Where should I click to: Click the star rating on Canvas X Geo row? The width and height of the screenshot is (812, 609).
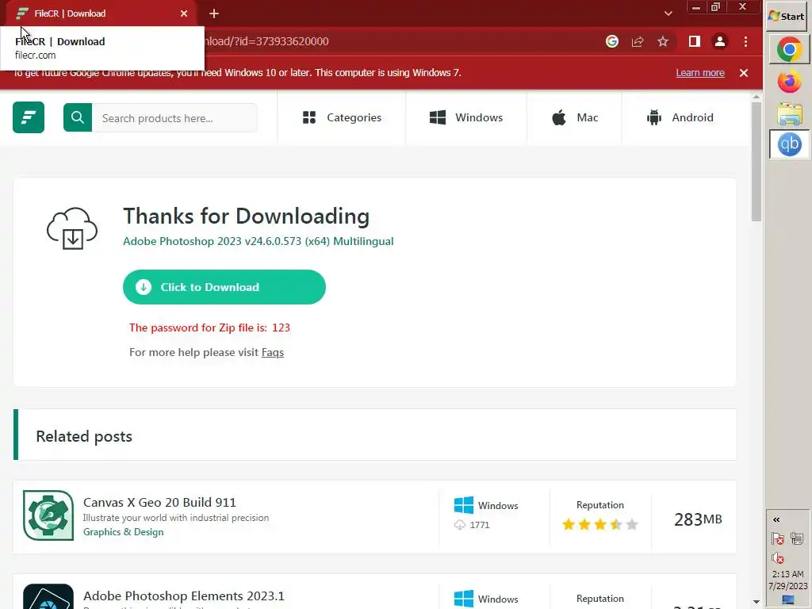tap(600, 525)
